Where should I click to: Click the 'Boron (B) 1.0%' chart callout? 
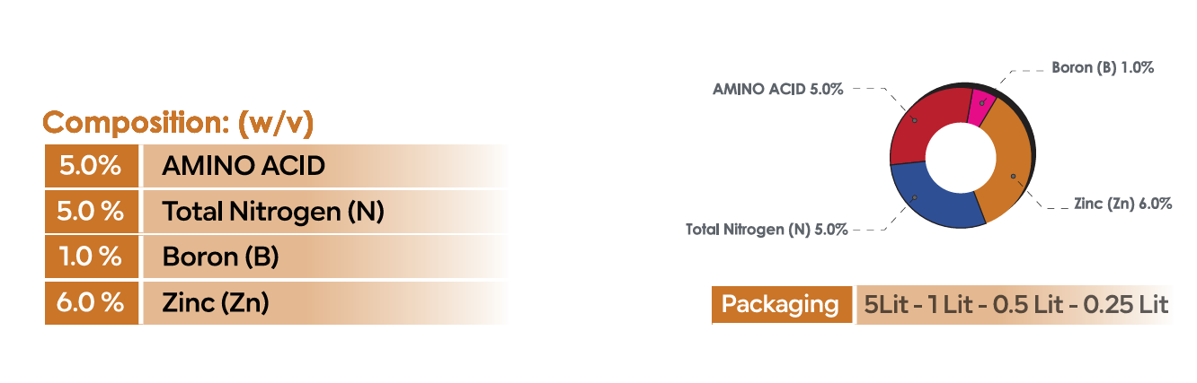coord(1103,67)
